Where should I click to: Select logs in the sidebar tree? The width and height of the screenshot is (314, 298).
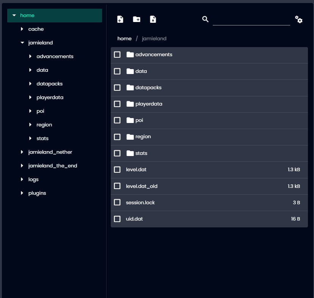(x=33, y=180)
